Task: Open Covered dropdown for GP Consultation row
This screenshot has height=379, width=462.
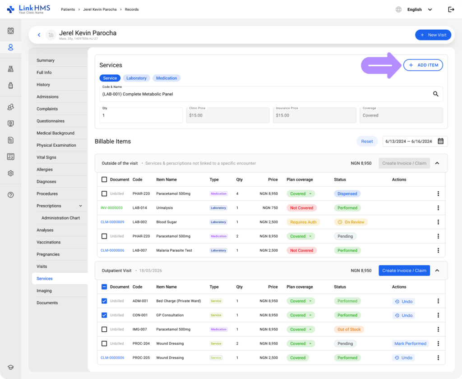Action: point(301,315)
